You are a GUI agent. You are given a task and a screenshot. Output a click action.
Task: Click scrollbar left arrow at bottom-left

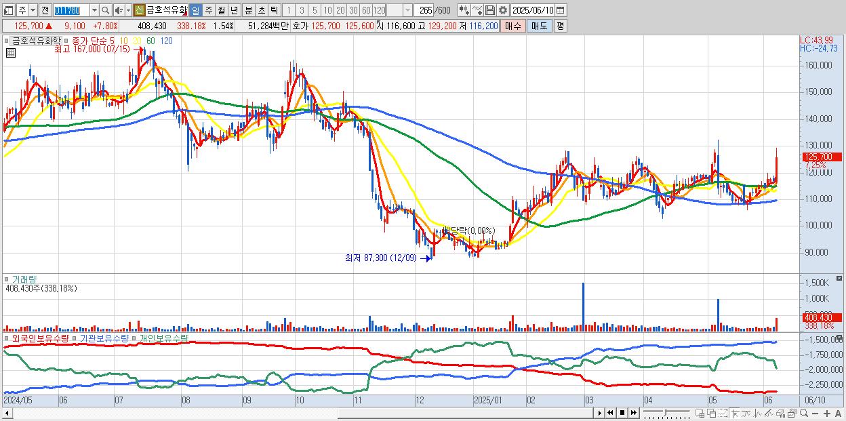coord(7,413)
